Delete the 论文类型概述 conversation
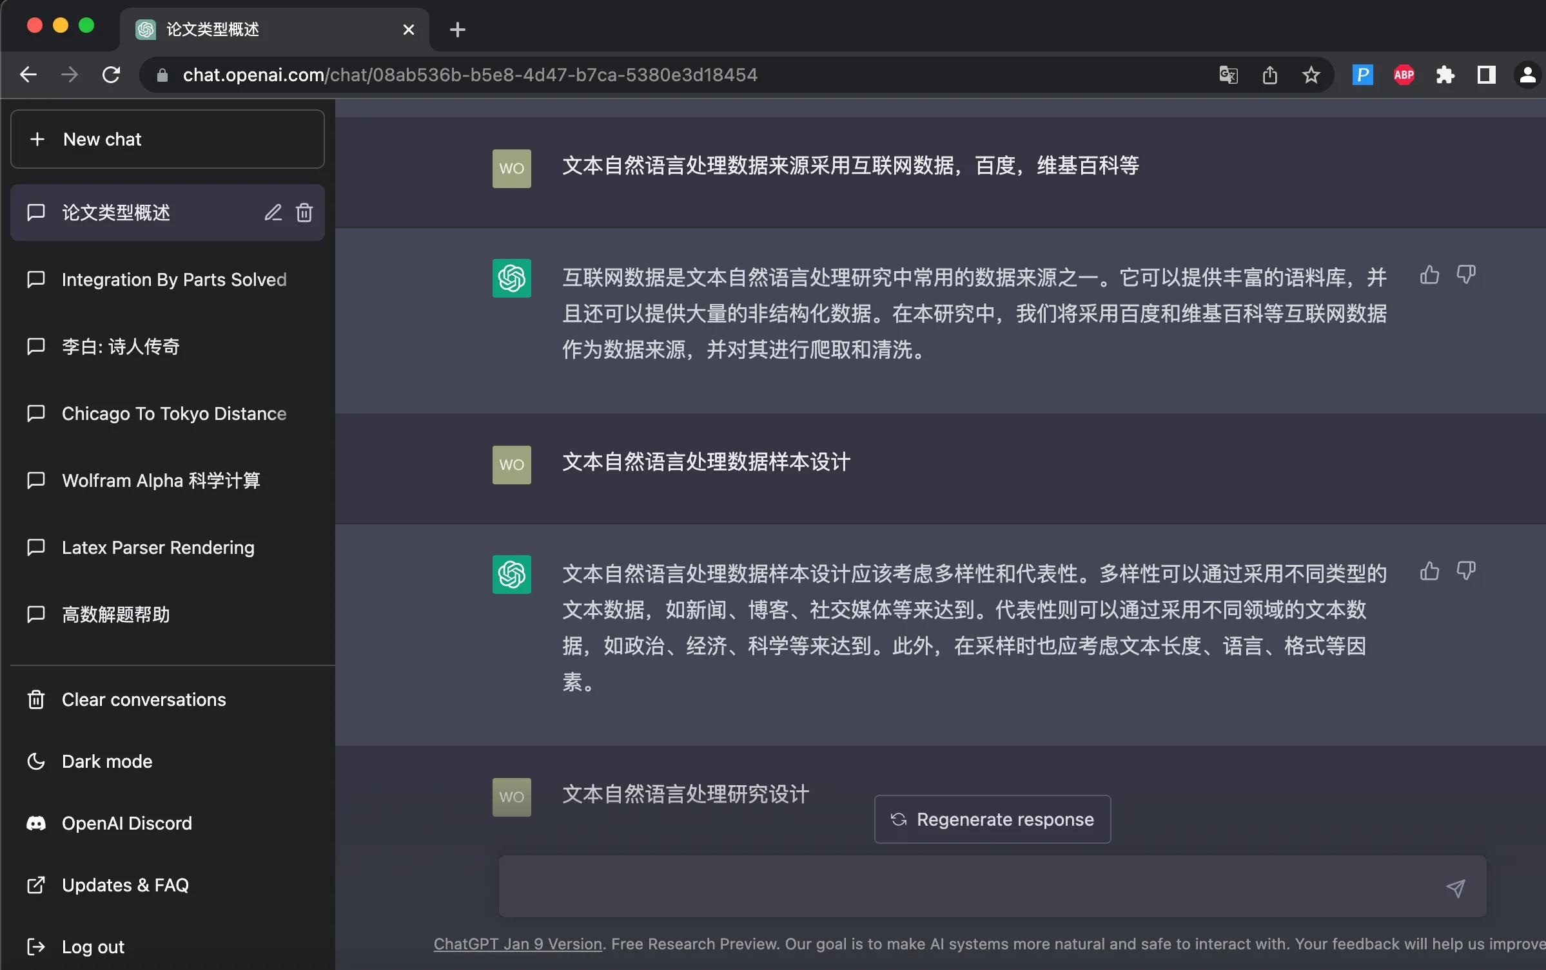Image resolution: width=1546 pixels, height=970 pixels. click(304, 213)
